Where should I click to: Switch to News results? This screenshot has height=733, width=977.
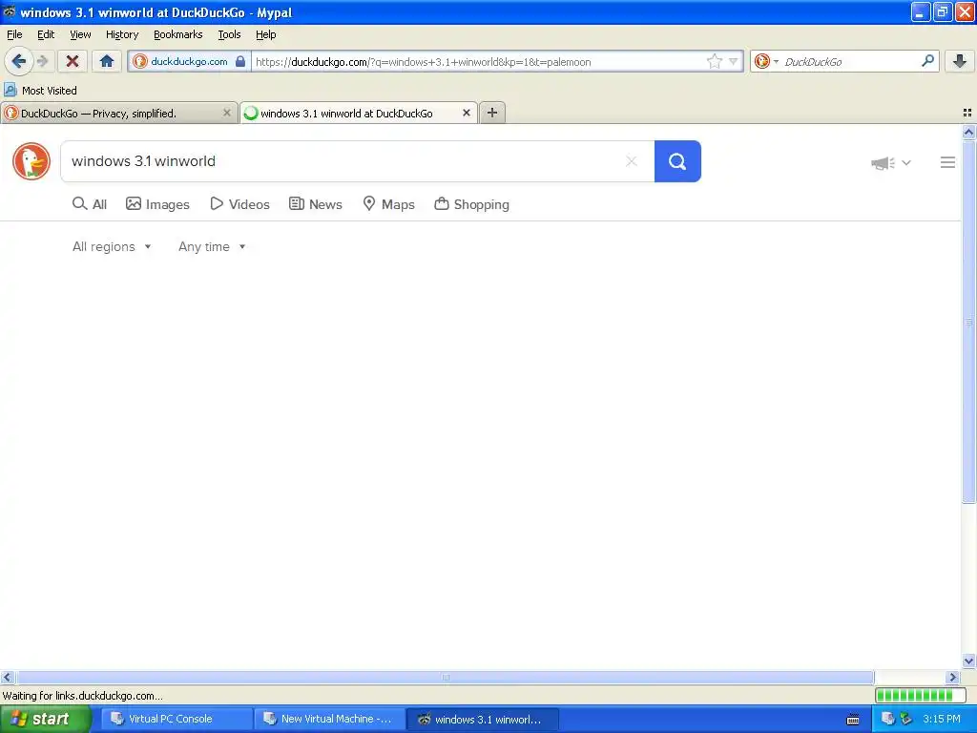tap(315, 204)
